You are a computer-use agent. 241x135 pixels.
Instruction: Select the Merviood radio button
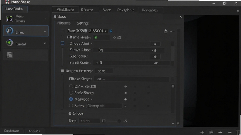click(x=71, y=99)
